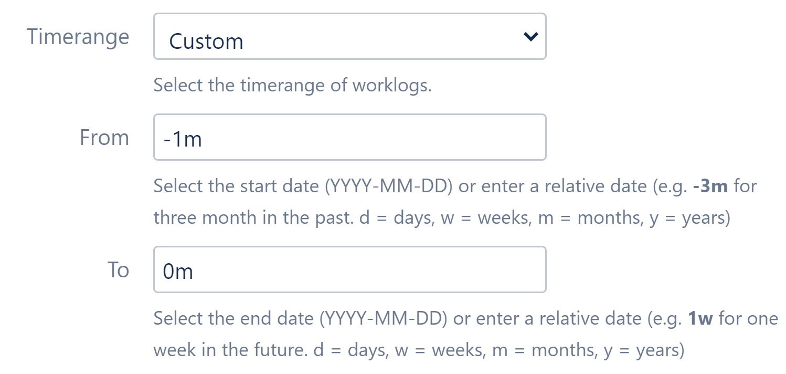
Task: Click the To label text
Action: point(119,269)
